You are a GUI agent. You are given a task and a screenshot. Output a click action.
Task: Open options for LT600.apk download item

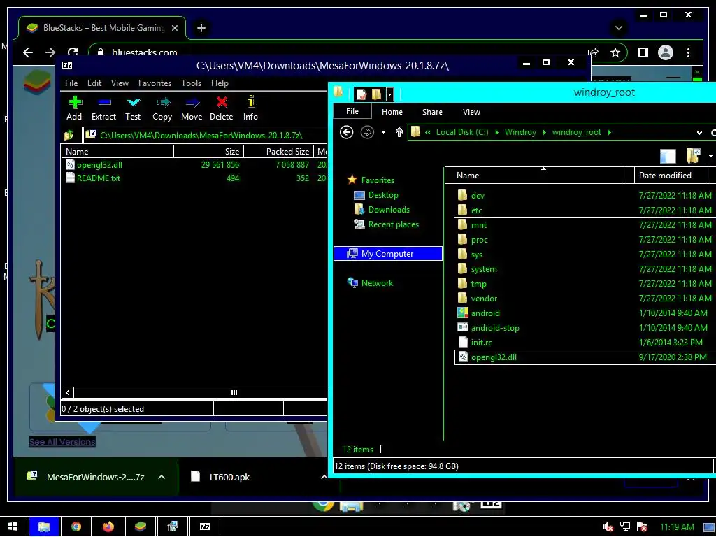[x=324, y=477]
